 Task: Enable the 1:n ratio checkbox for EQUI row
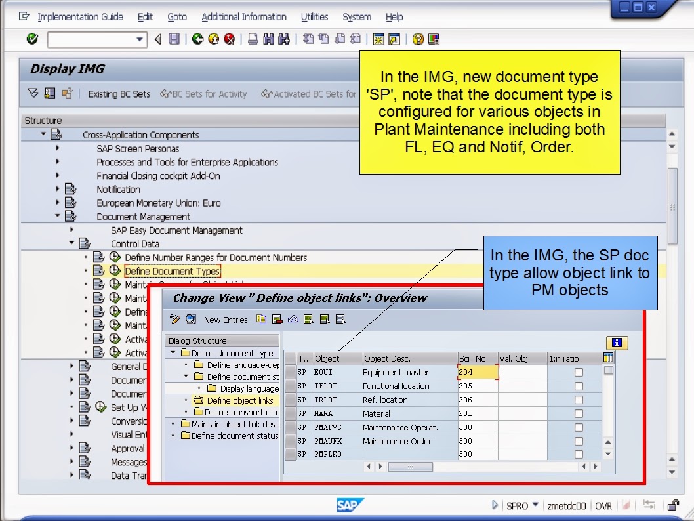tap(579, 371)
